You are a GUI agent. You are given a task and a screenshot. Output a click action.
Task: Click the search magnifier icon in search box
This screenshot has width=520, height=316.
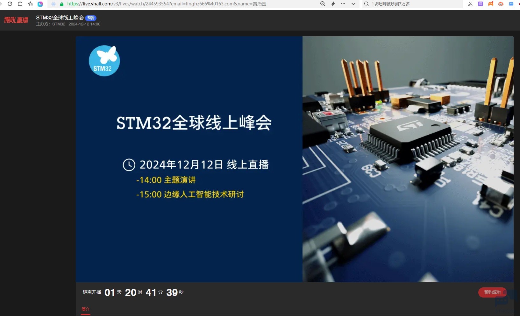[x=367, y=4]
